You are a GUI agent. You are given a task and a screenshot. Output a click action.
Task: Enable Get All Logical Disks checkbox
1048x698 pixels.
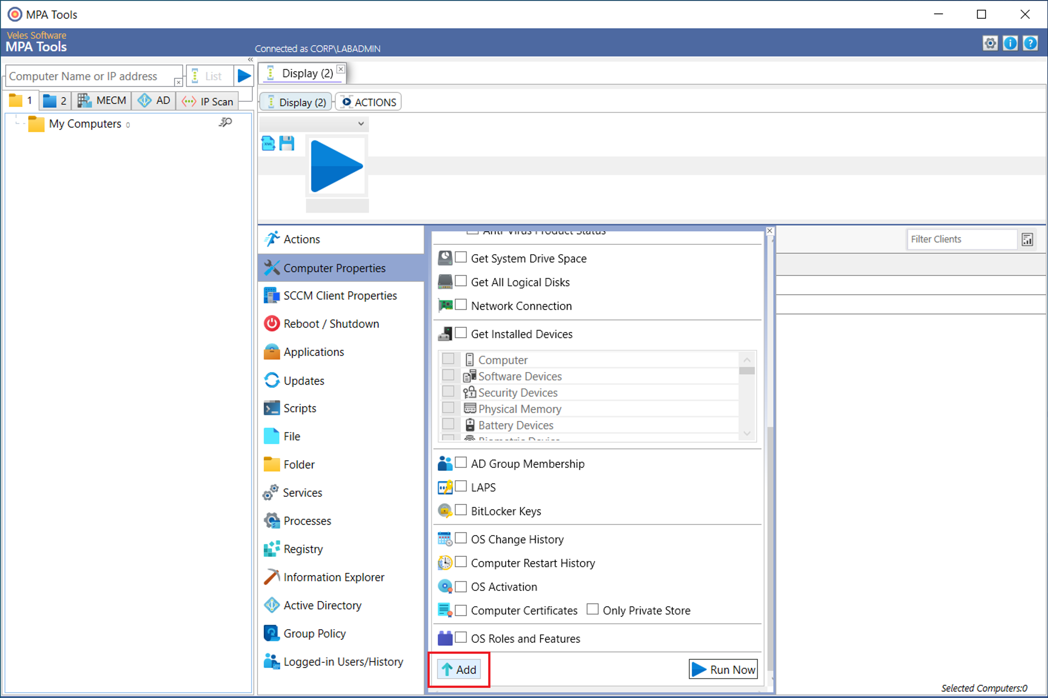tap(461, 280)
